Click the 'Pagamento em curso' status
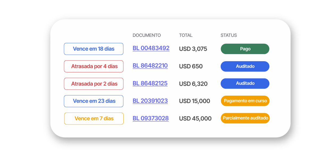Image resolution: width=335 pixels, height=160 pixels. 245,101
